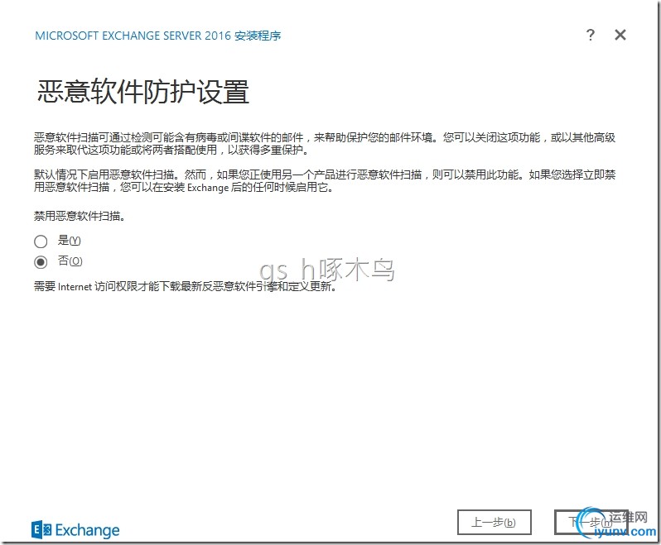Open setup help via question mark icon
The image size is (661, 545).
coord(591,35)
